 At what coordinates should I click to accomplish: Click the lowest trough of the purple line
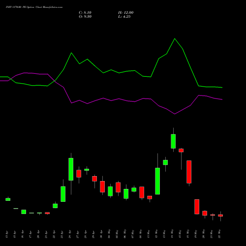coord(175,114)
